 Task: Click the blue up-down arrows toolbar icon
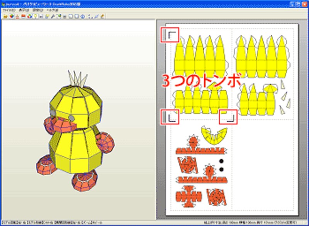(x=90, y=17)
